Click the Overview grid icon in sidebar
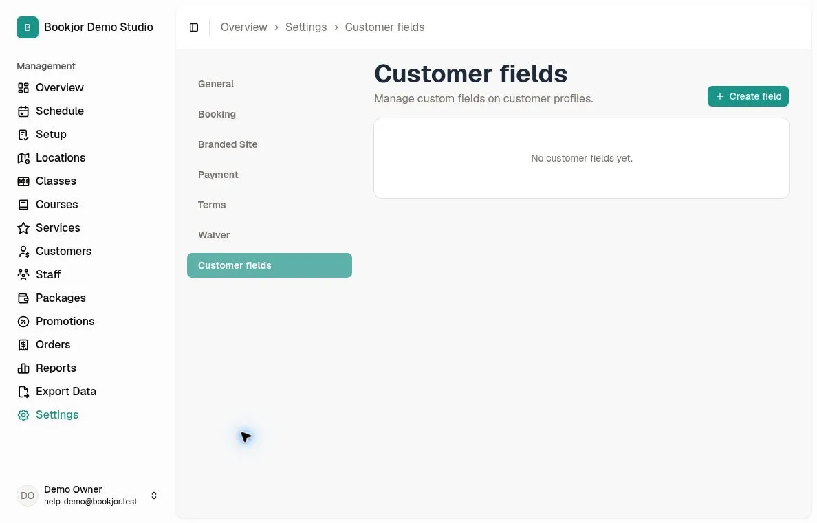The width and height of the screenshot is (817, 523). point(23,88)
